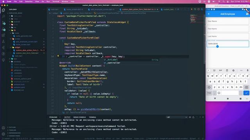This screenshot has width=250, height=140.
Task: Open pubspec.yaml in the Explorer tree
Action: [19, 87]
